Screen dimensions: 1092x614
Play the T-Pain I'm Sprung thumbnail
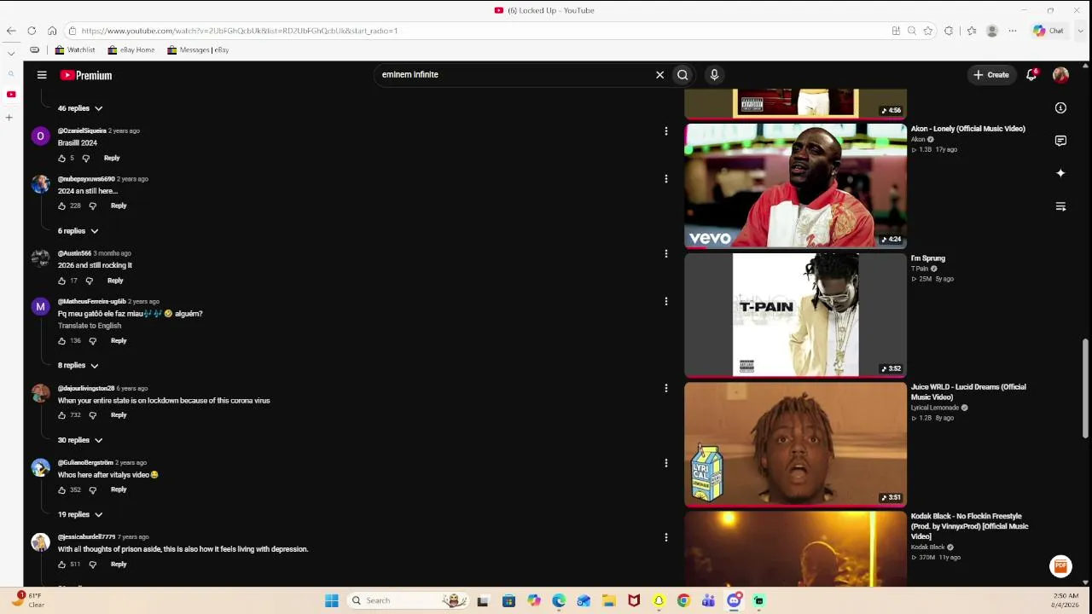coord(795,315)
